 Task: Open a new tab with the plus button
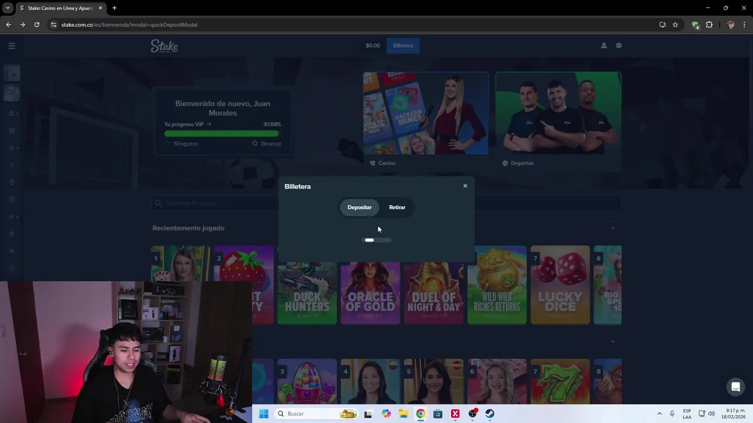pos(114,8)
